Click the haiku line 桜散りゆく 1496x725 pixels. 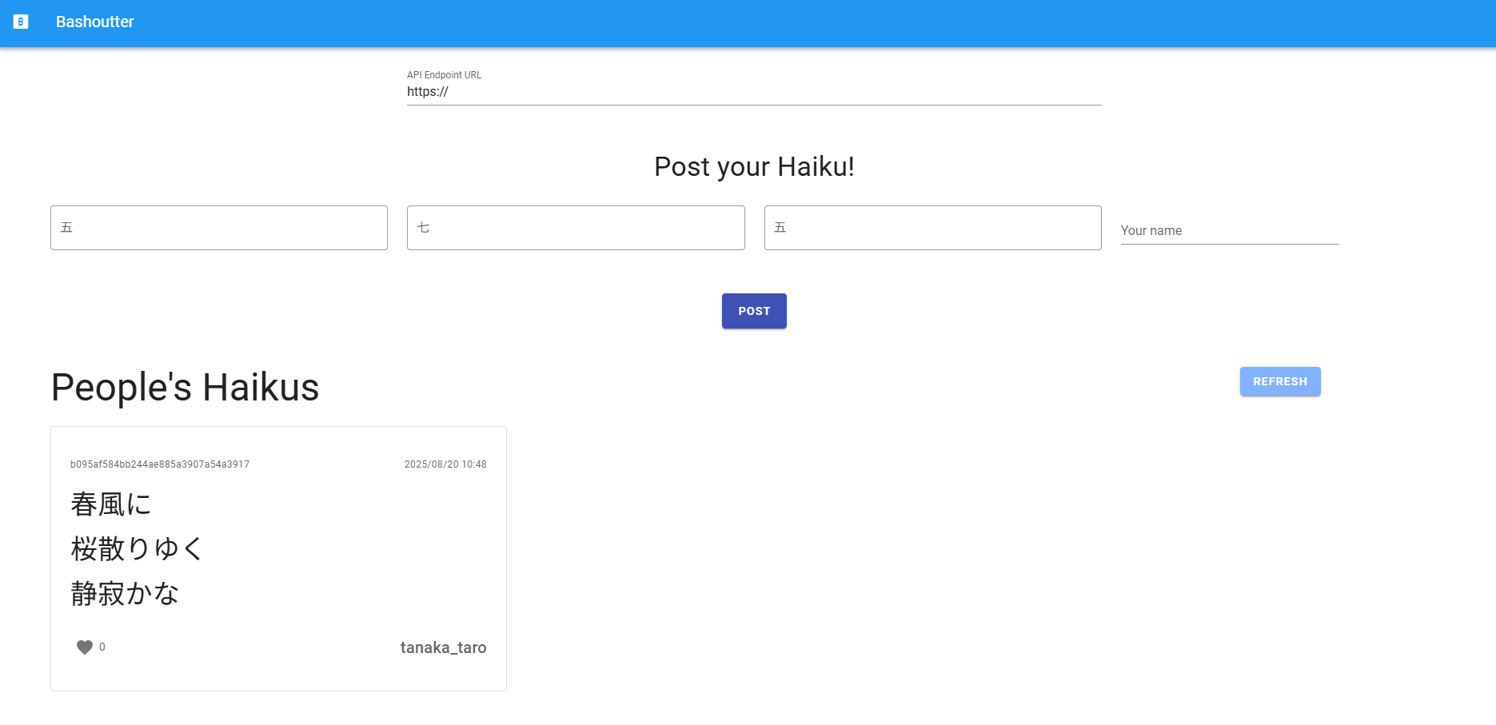(x=137, y=549)
